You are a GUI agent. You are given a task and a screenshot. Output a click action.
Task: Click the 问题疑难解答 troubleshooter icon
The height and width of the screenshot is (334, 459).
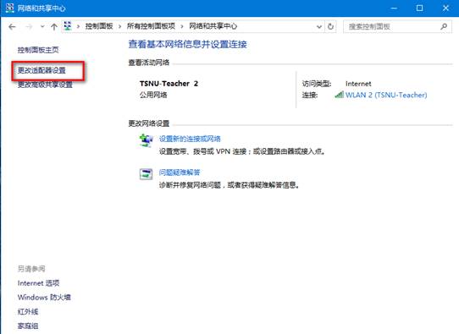pyautogui.click(x=146, y=174)
